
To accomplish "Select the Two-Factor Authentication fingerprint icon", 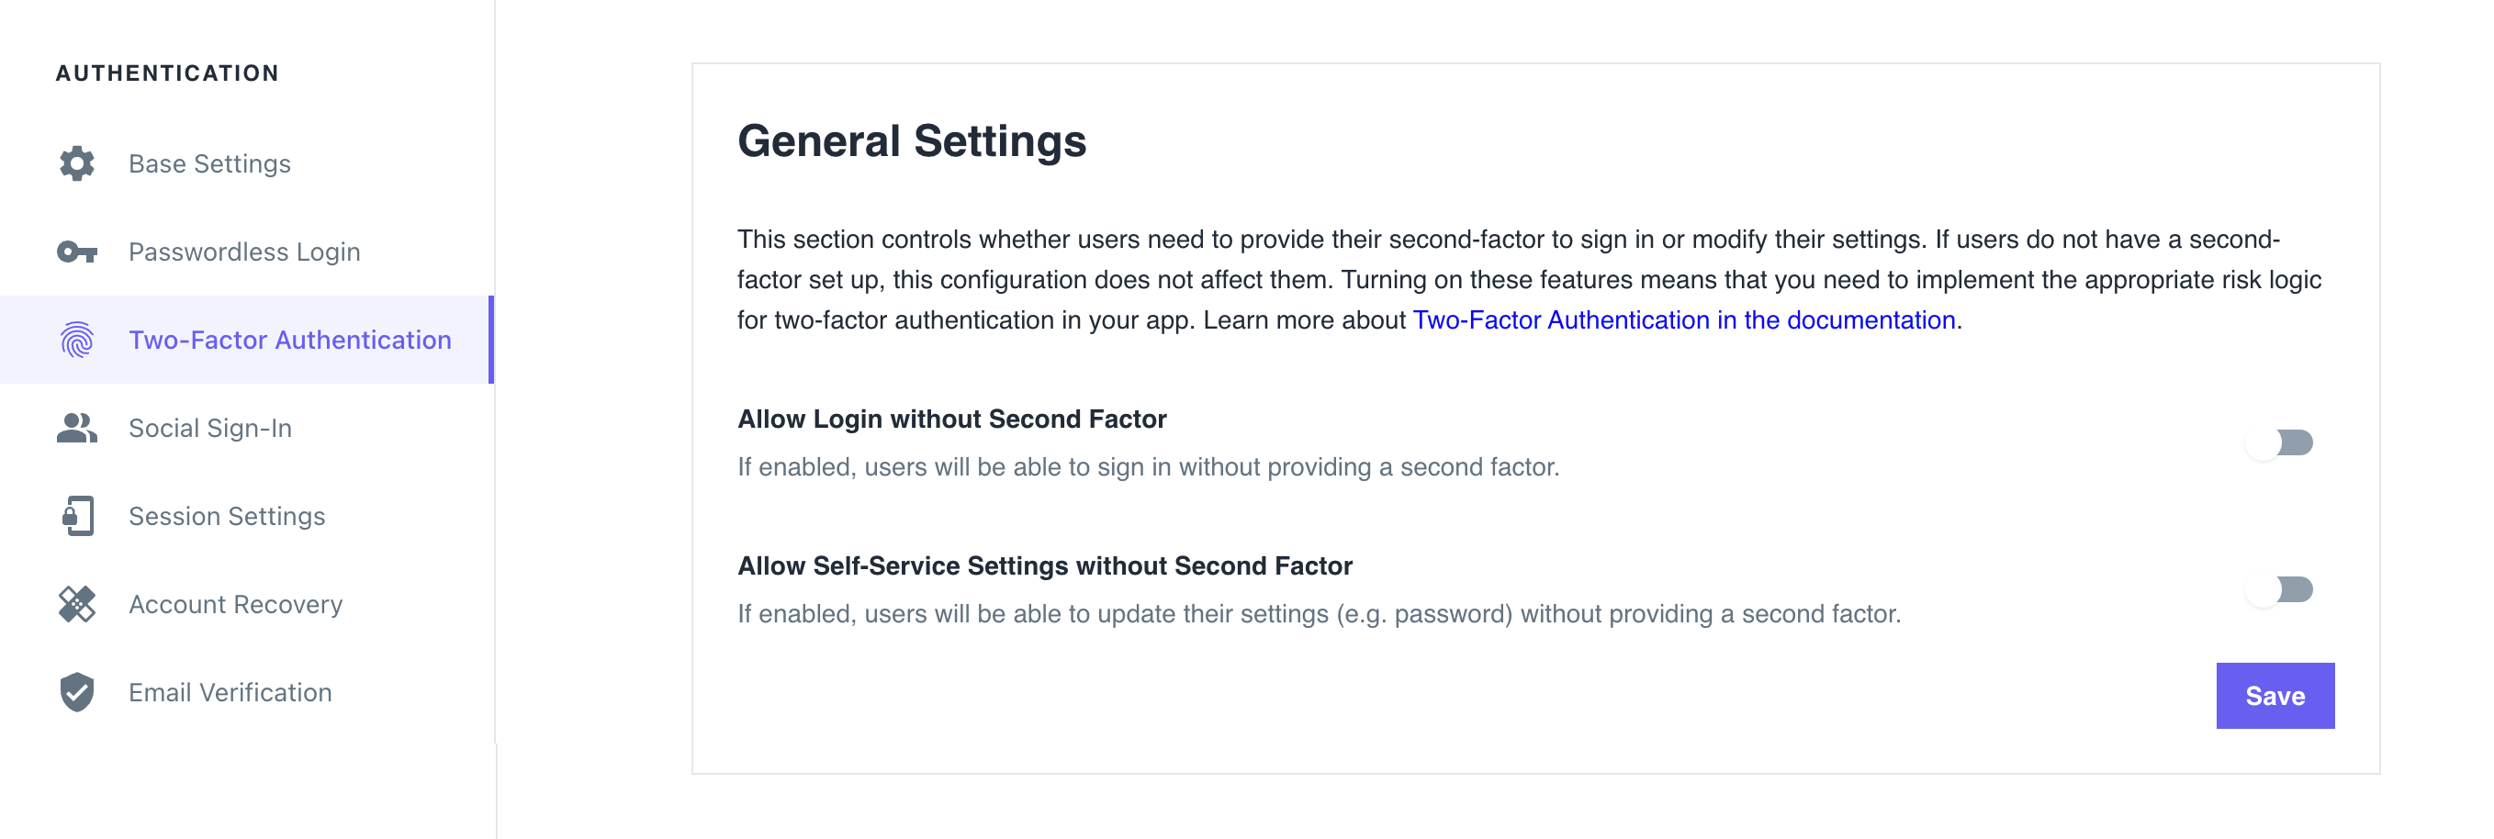I will pos(77,340).
